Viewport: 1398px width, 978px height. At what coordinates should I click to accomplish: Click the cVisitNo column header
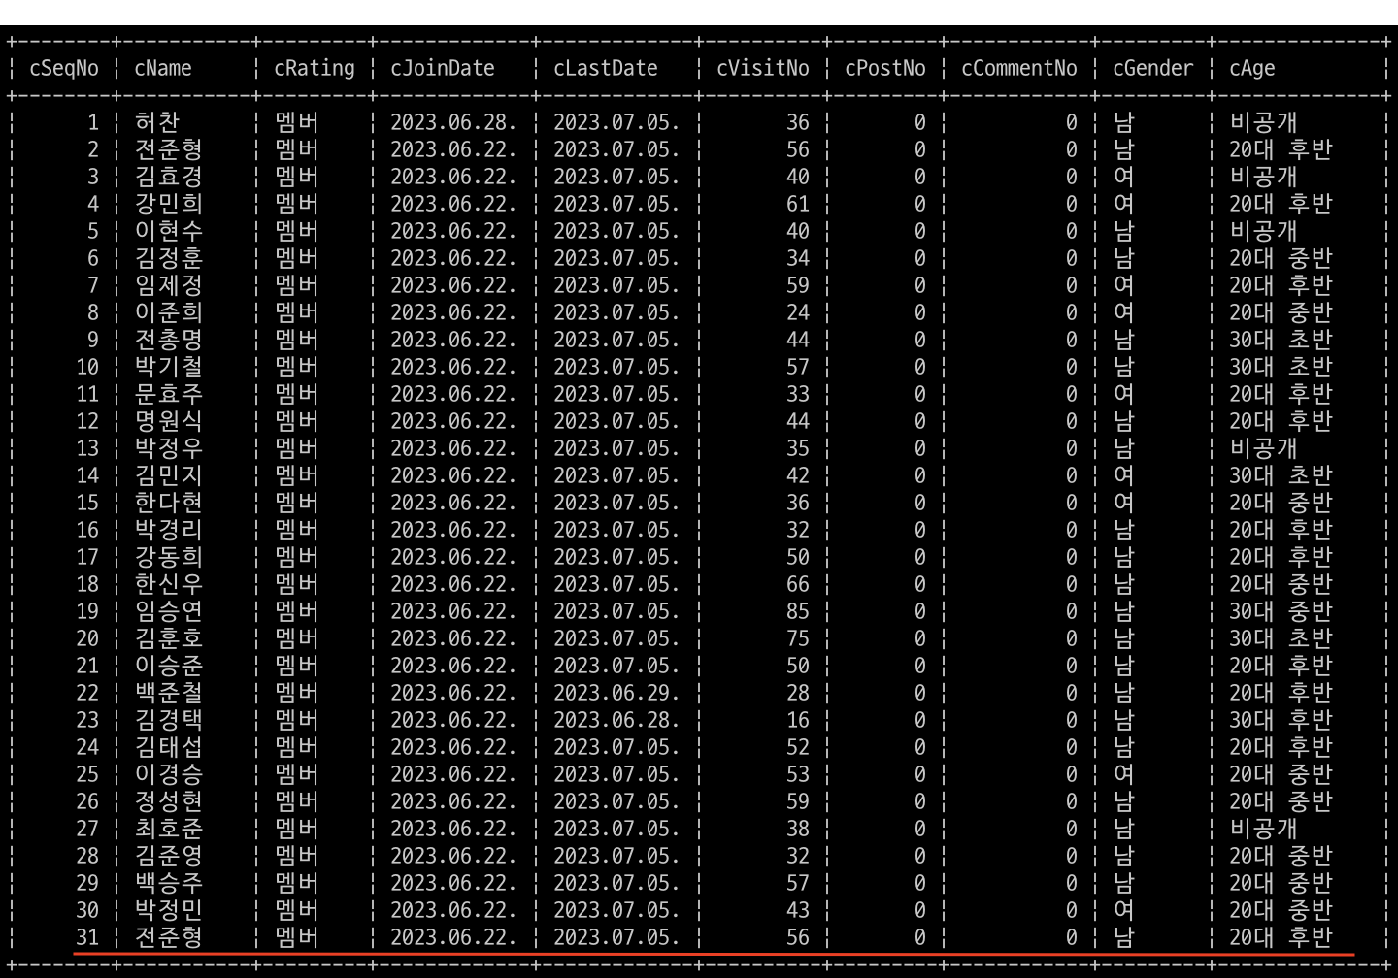tap(763, 68)
